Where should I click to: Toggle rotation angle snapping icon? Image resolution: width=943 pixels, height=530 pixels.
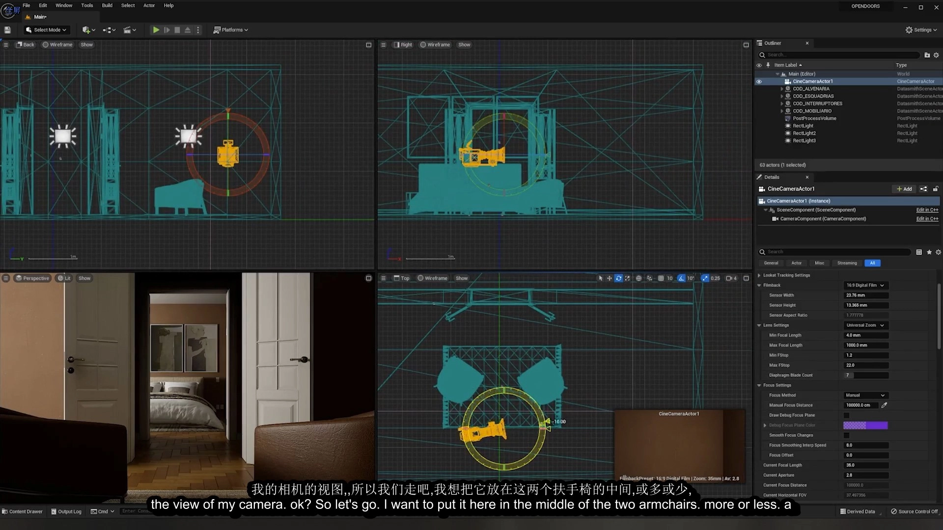tap(681, 278)
